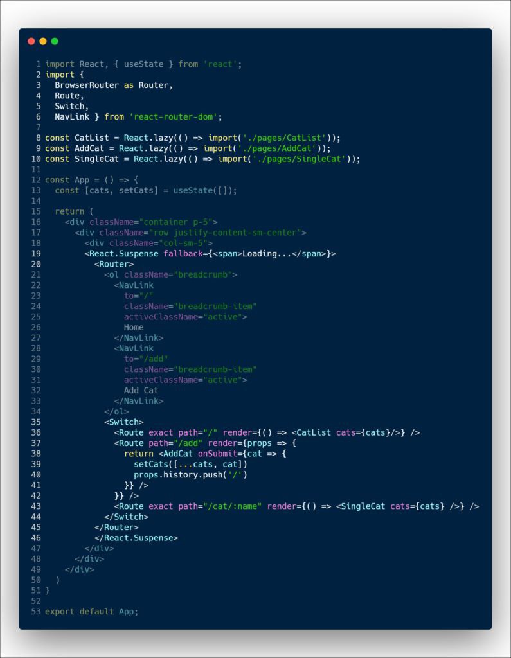
Task: Click the "<React.Suspense fallback=" line
Action: 210,253
